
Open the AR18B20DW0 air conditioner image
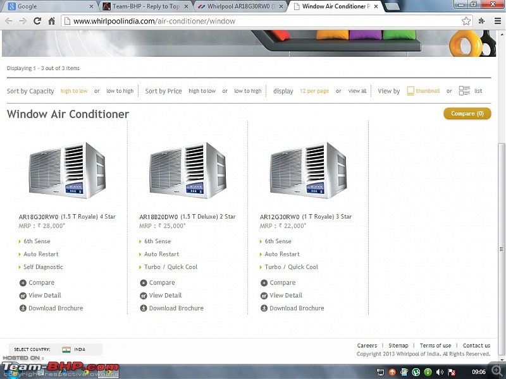tap(188, 170)
